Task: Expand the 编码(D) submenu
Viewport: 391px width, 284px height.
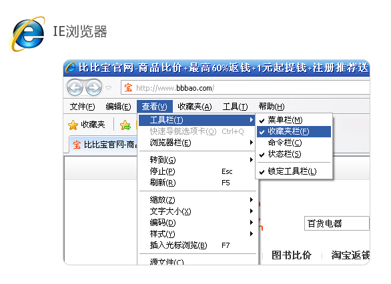Action: [196, 223]
